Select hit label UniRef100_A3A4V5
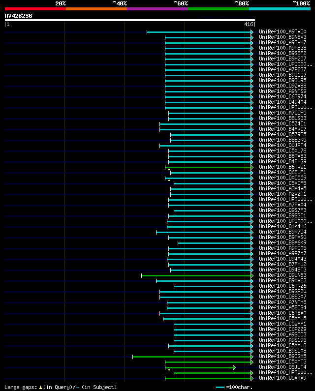This screenshot has height=391, width=315. pos(283,188)
